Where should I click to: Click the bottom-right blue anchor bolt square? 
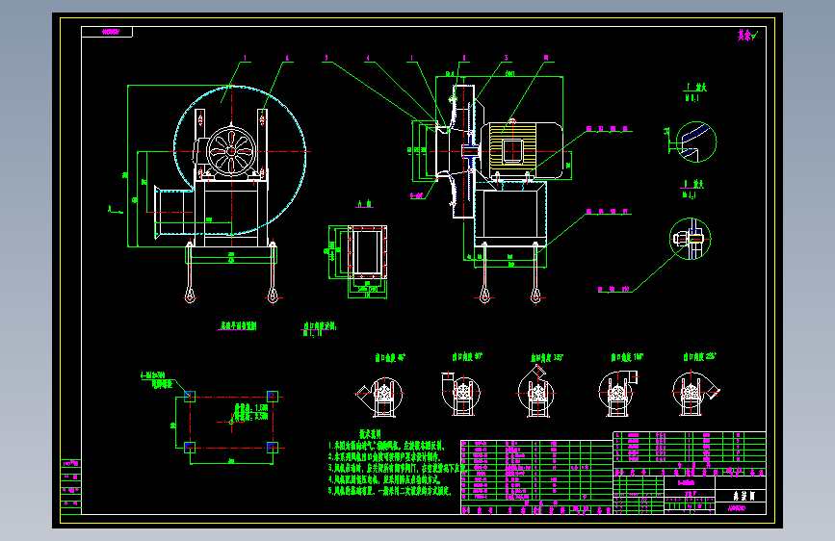[x=273, y=448]
